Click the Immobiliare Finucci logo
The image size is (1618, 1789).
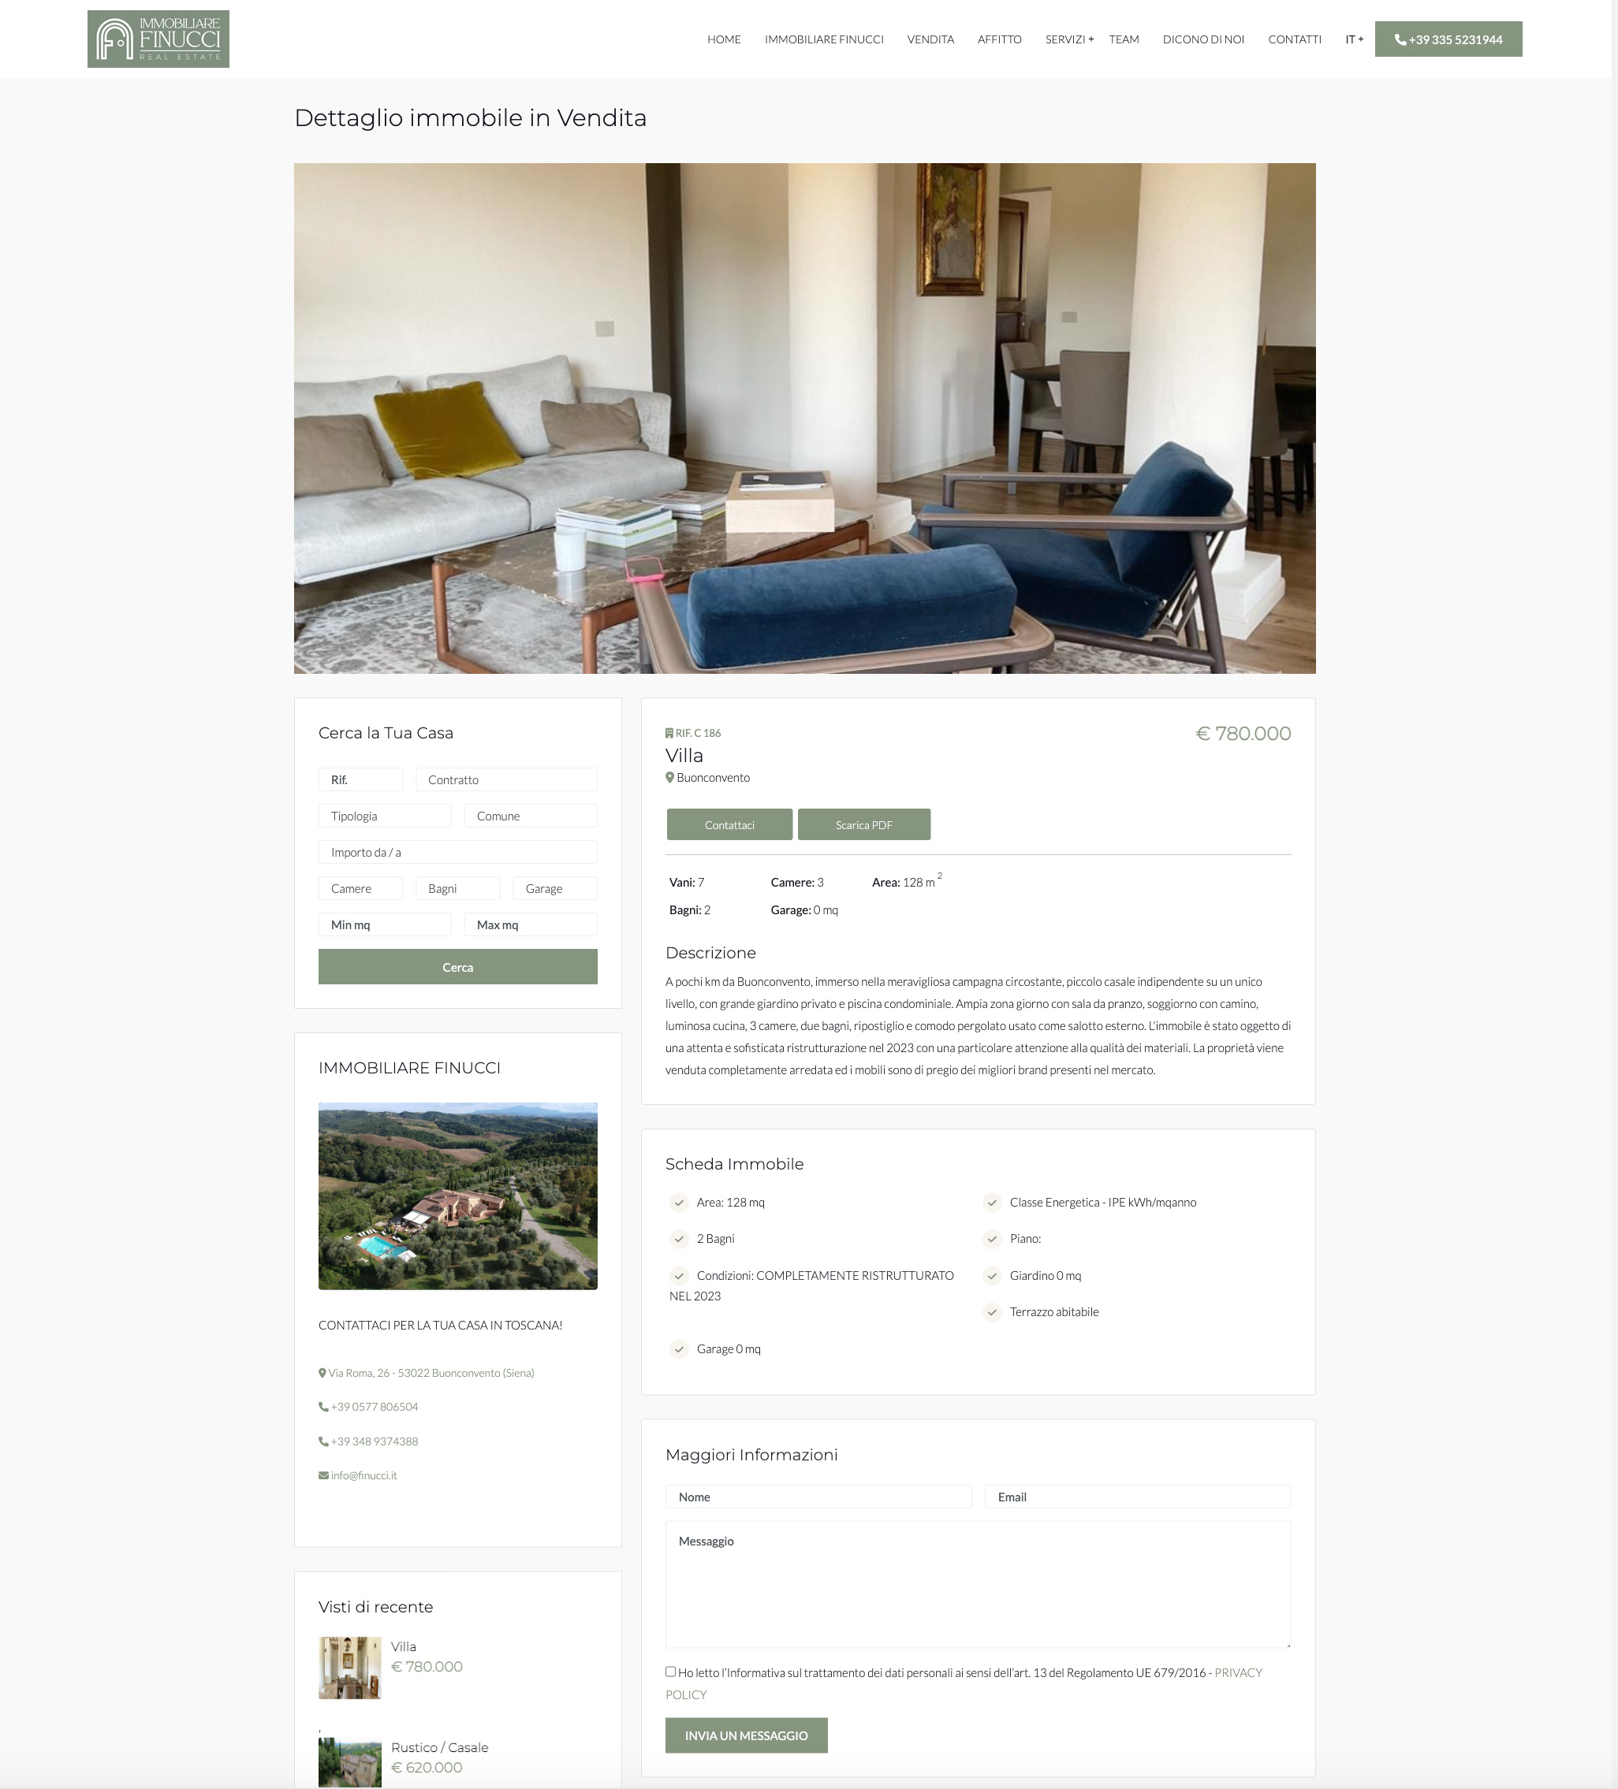point(158,39)
